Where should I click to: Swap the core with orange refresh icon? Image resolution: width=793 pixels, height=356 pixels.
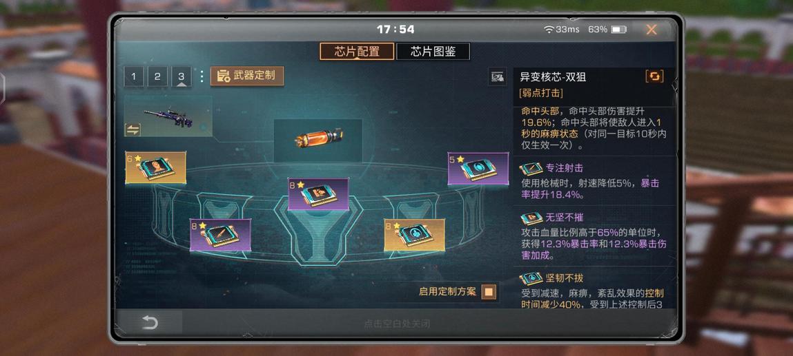click(x=654, y=76)
